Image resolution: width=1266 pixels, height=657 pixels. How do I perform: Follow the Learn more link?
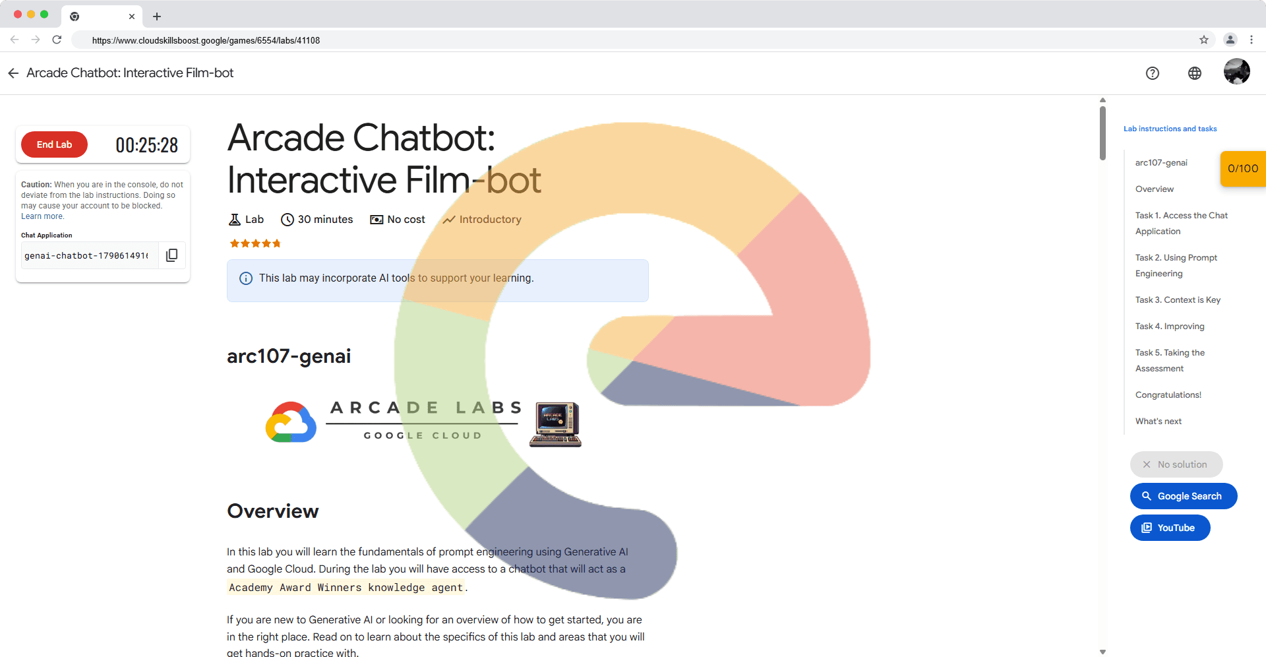click(42, 216)
